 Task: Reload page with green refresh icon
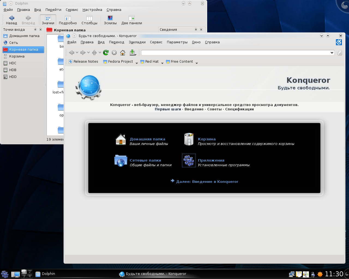coord(106,53)
